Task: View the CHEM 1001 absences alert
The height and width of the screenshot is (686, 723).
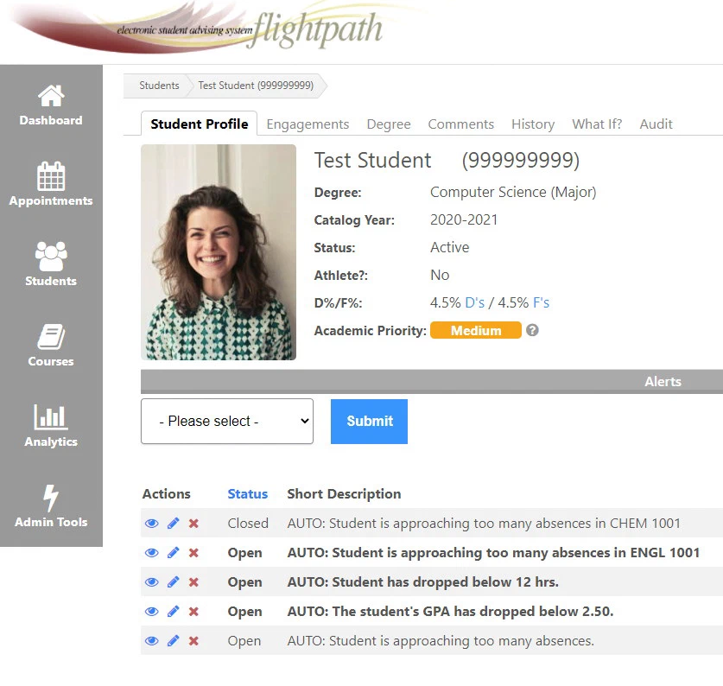Action: pyautogui.click(x=152, y=524)
